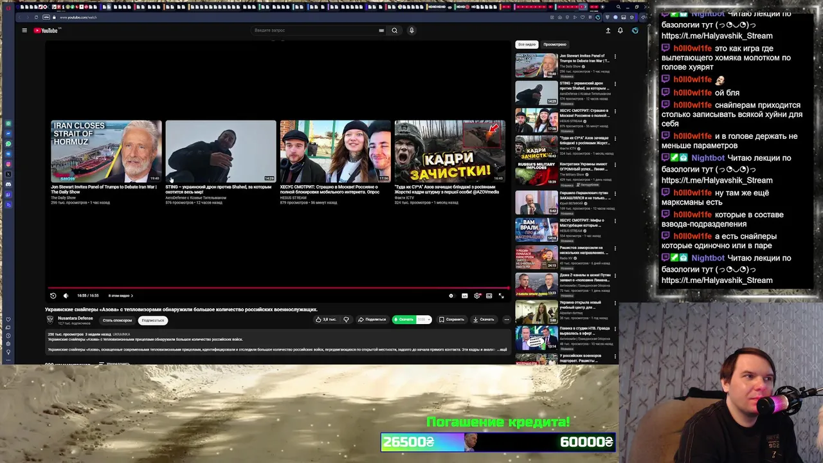
Task: Open the Nusantara Defense channel name link
Action: point(75,318)
